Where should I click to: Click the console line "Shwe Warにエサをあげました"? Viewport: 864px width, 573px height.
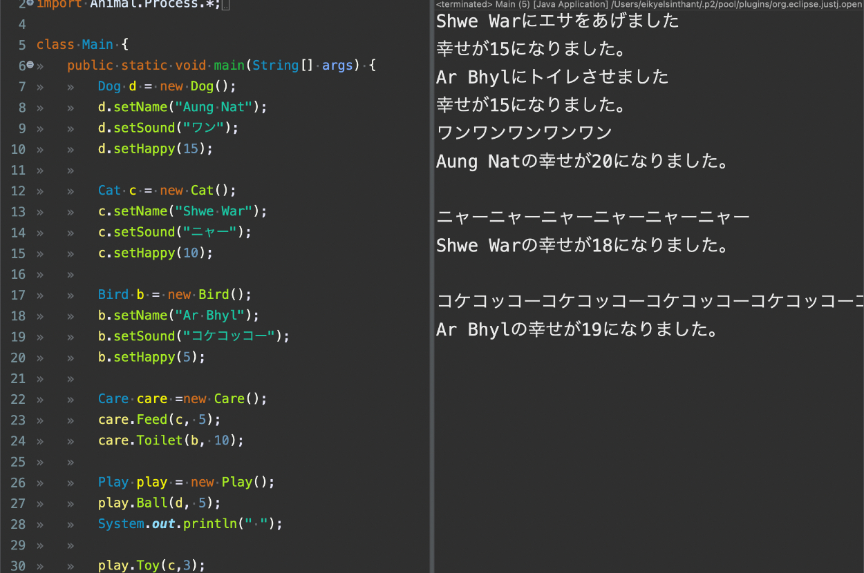tap(557, 21)
